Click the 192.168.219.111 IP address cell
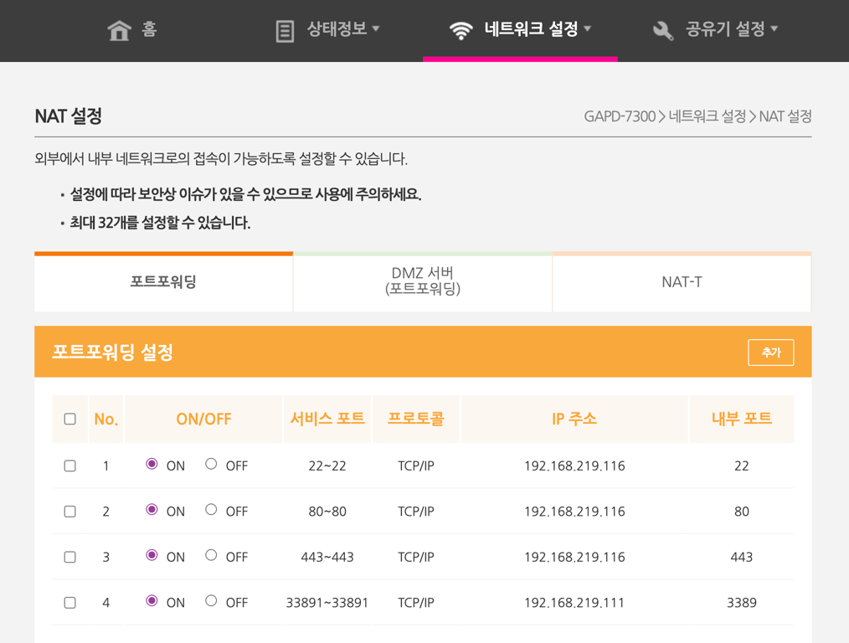Image resolution: width=849 pixels, height=643 pixels. click(x=574, y=603)
